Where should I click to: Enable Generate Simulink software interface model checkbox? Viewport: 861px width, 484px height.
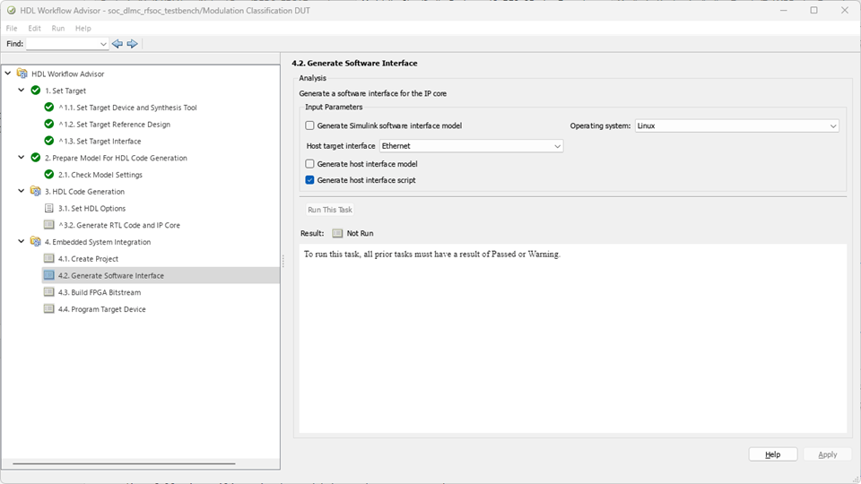pos(310,126)
